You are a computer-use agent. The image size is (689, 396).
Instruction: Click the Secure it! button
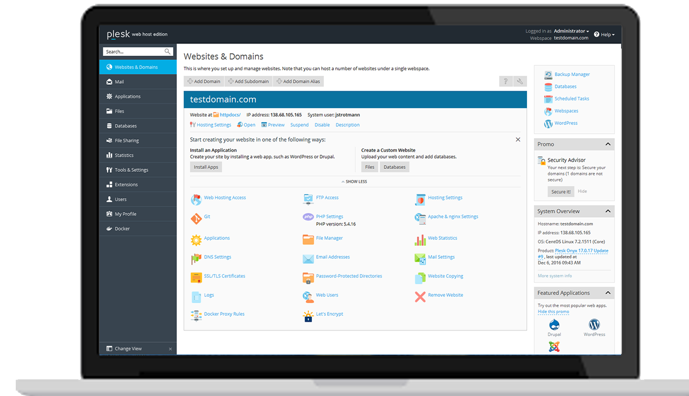[x=561, y=191]
